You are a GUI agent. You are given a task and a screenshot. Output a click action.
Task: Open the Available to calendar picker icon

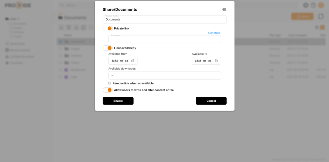[216, 61]
